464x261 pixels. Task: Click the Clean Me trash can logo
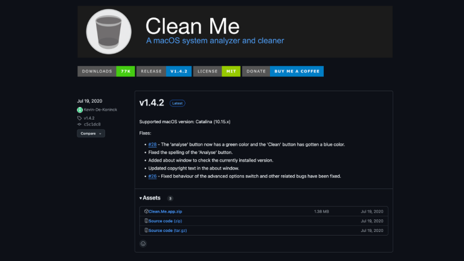tap(109, 31)
